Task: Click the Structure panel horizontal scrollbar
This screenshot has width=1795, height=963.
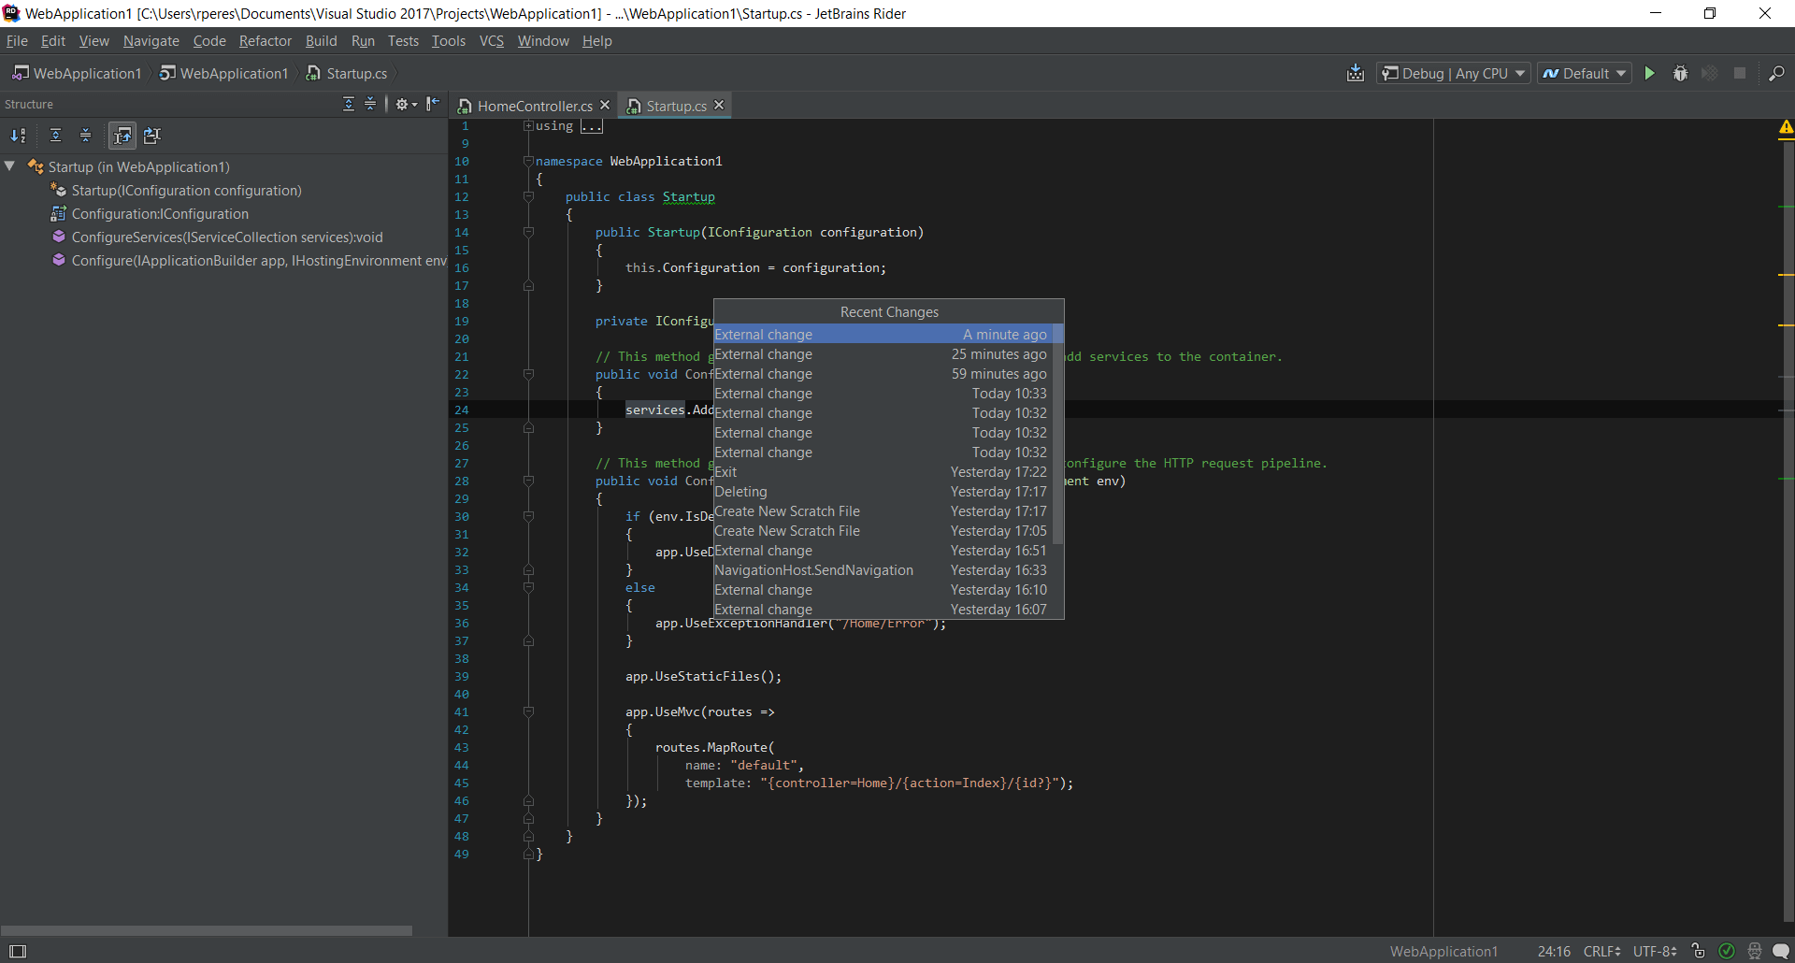Action: (206, 930)
